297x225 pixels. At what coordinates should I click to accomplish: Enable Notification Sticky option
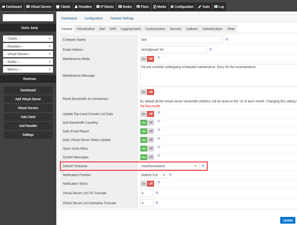(143, 184)
